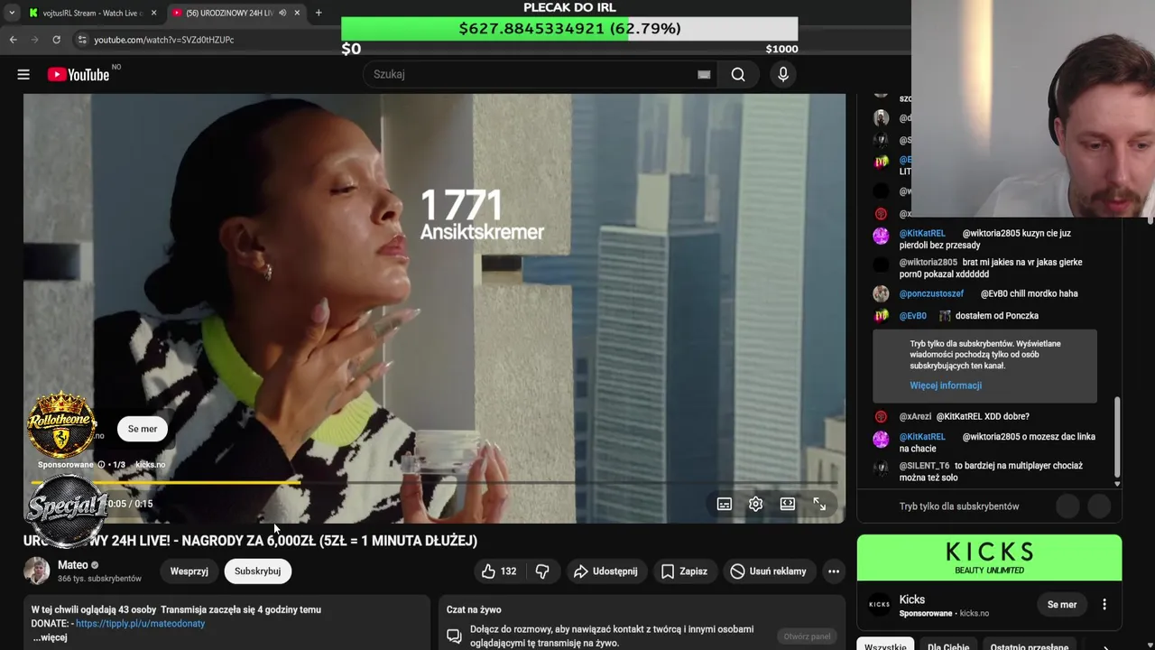Screen dimensions: 1155x650
Task: Close the vojtusIRL Stream tab
Action: coord(153,13)
